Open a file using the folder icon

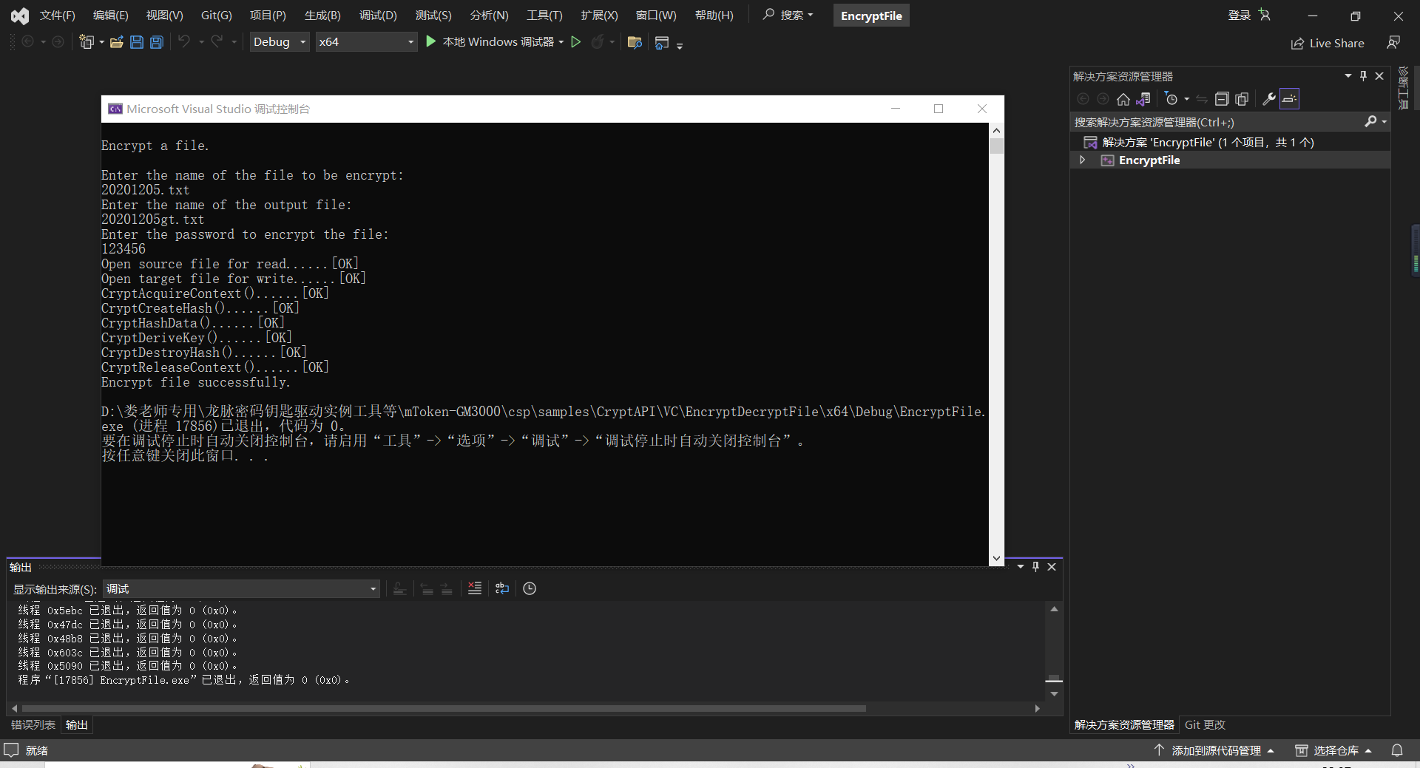coord(116,42)
